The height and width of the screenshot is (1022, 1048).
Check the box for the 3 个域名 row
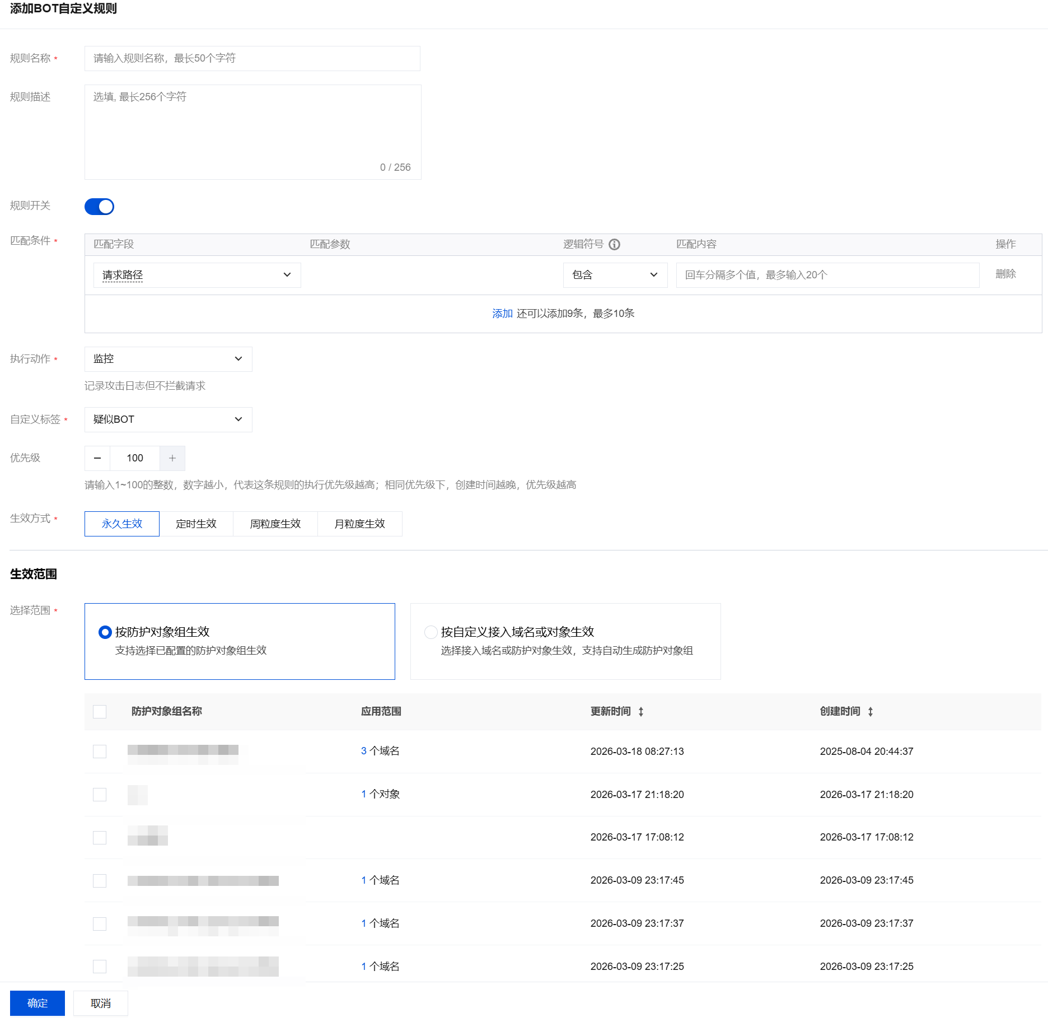(x=100, y=752)
